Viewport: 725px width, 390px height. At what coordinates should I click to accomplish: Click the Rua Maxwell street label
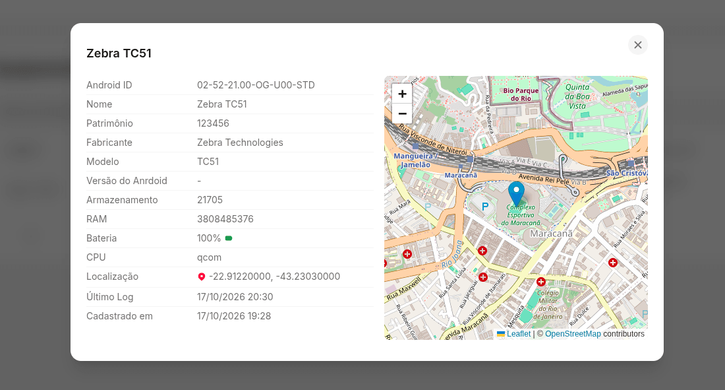coord(404,288)
